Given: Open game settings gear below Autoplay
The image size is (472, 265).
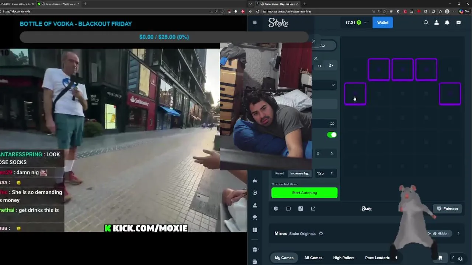Looking at the screenshot, I should click(276, 209).
